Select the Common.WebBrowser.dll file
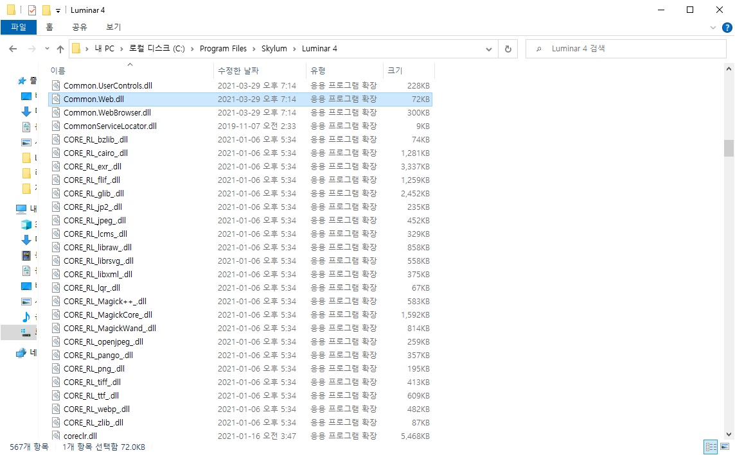This screenshot has height=455, width=735. coord(240,113)
